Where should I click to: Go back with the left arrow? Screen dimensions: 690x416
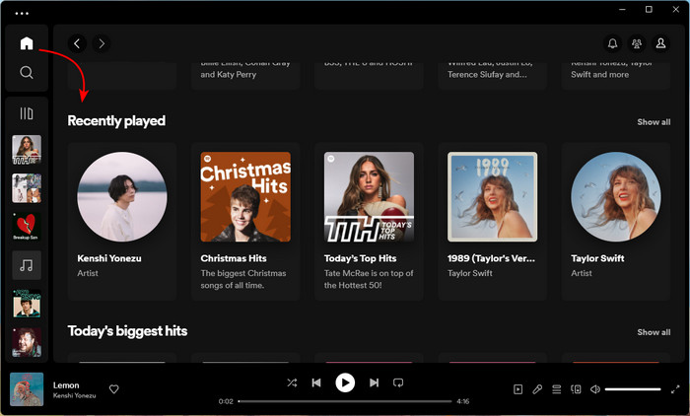pos(77,43)
